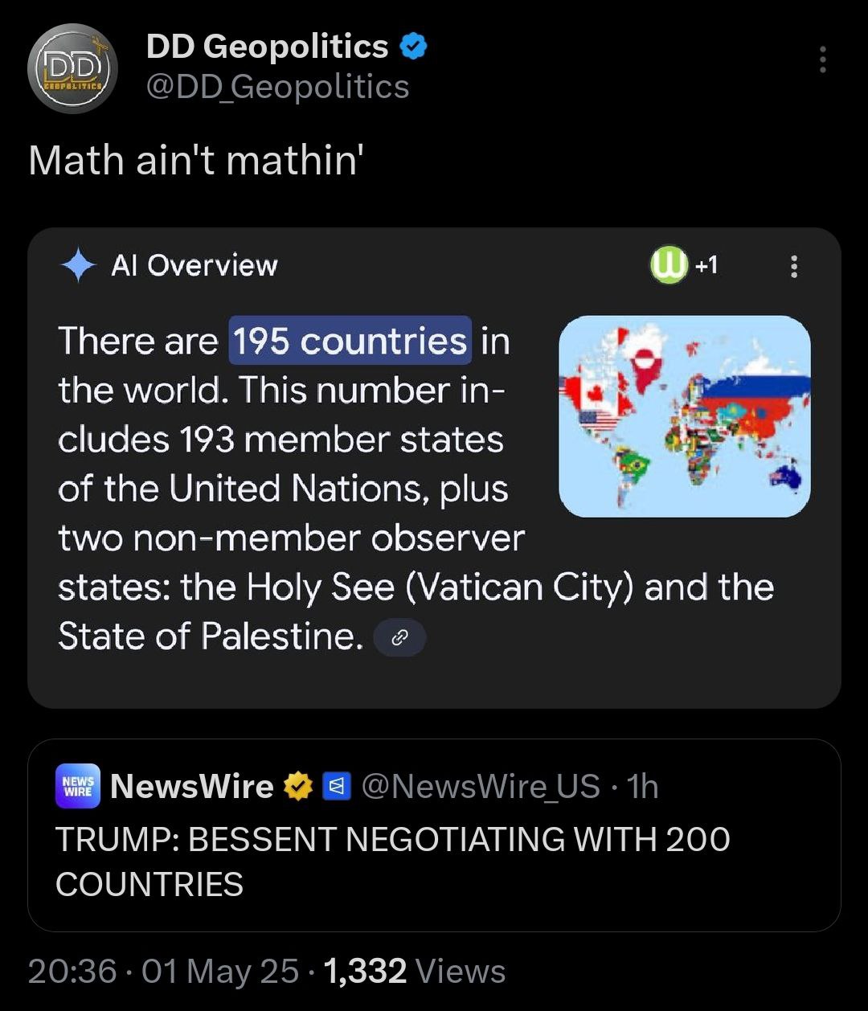Open the DD Geopolitics profile avatar
Image resolution: width=868 pixels, height=1011 pixels.
[72, 69]
